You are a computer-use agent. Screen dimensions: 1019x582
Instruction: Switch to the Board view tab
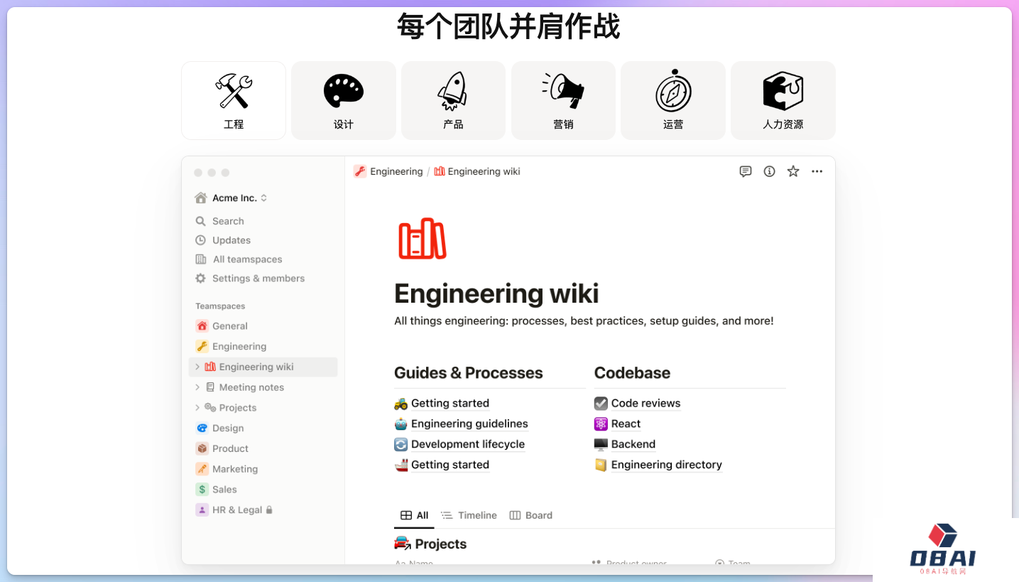pos(531,515)
